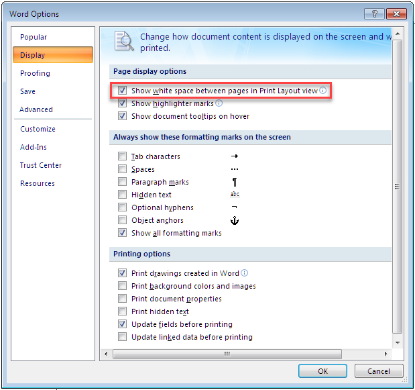The width and height of the screenshot is (415, 390).
Task: Click info icon next to highlighter marks
Action: [x=219, y=103]
